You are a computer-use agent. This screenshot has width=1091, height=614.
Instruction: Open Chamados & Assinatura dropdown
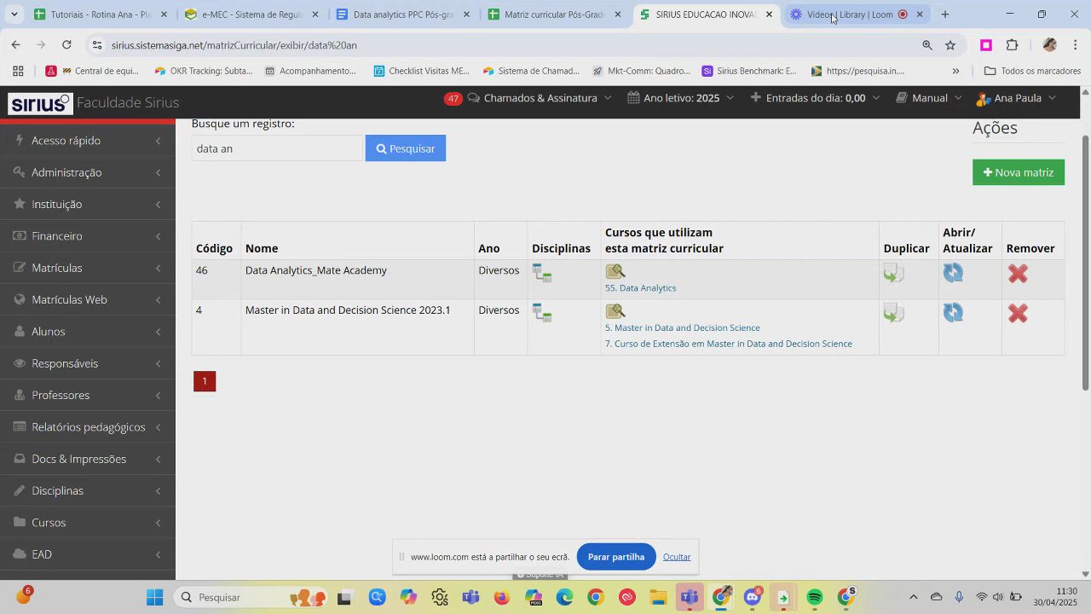tap(540, 98)
